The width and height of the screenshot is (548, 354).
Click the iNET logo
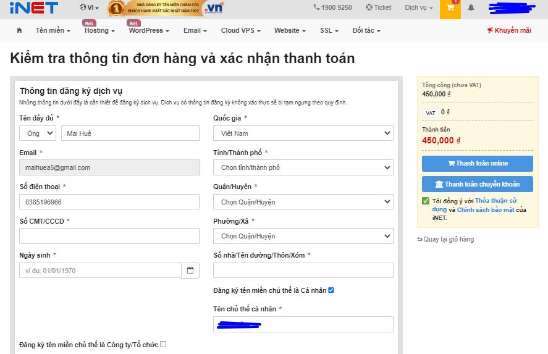click(34, 7)
